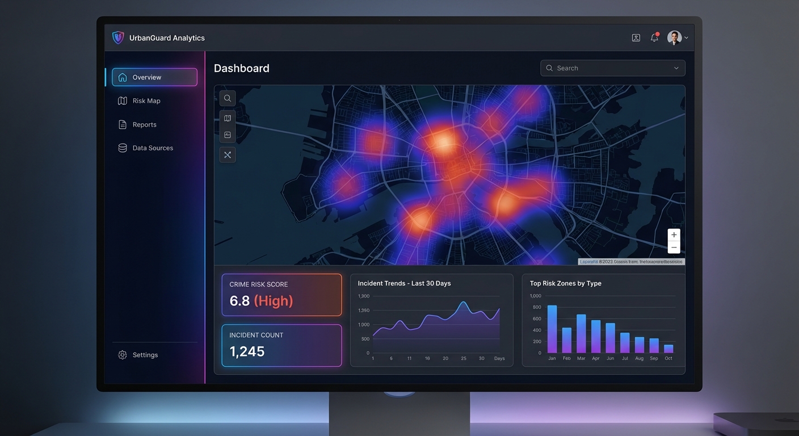Screen dimensions: 799x436
Task: Click the Crime Risk Score gauge card
Action: click(281, 295)
